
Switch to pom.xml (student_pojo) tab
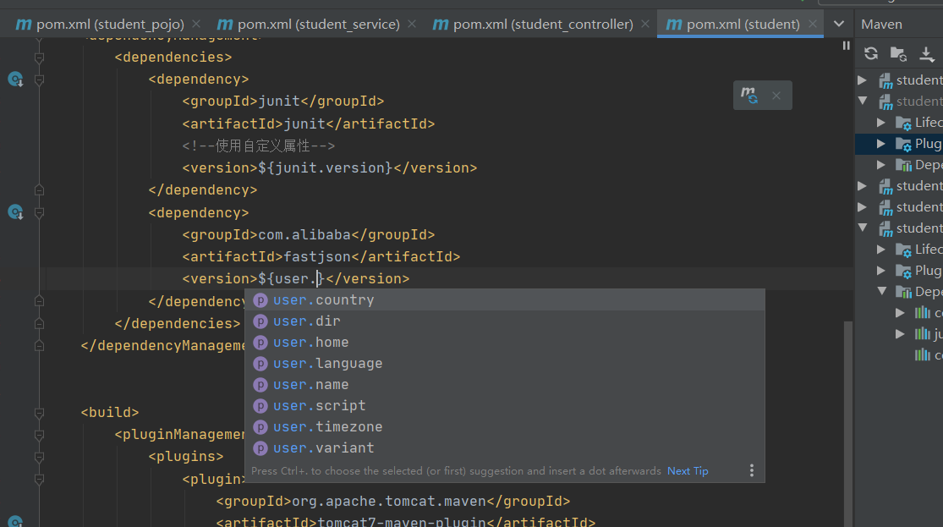(100, 24)
